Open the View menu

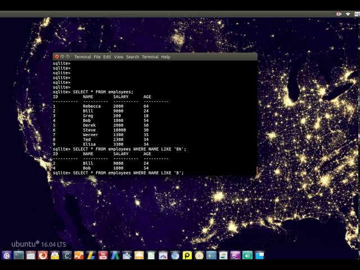(119, 57)
